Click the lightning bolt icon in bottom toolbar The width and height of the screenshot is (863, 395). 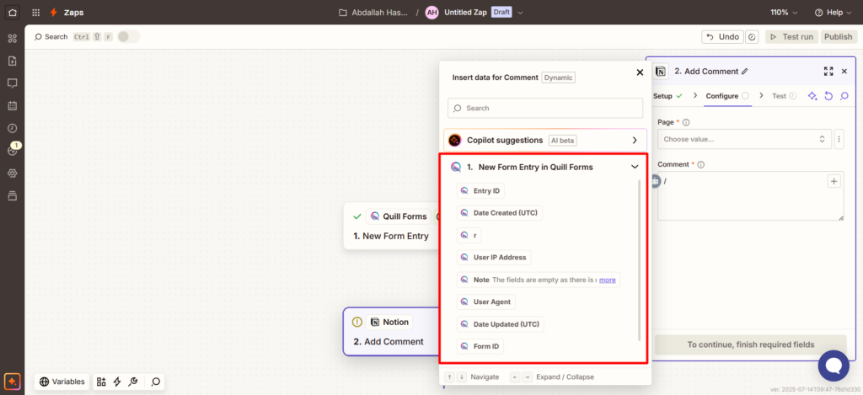(x=116, y=382)
